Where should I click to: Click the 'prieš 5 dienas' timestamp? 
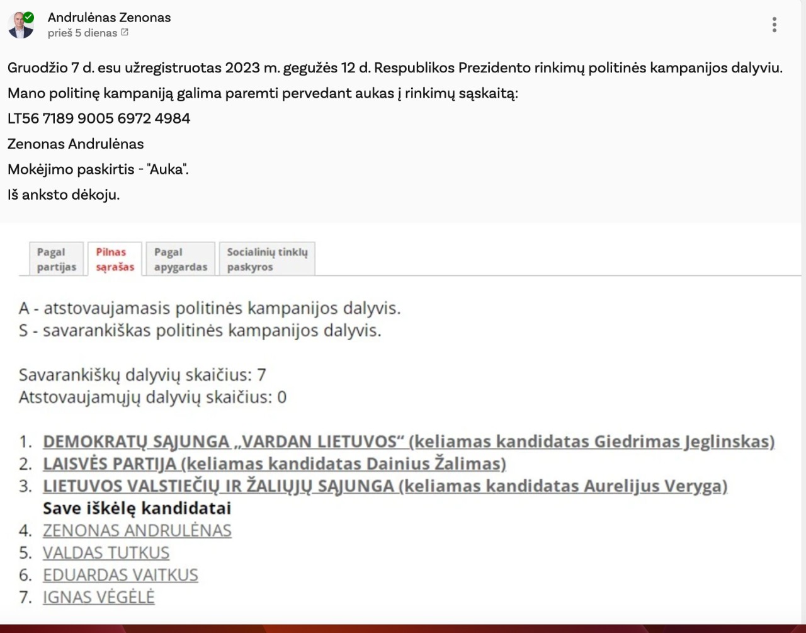(82, 33)
